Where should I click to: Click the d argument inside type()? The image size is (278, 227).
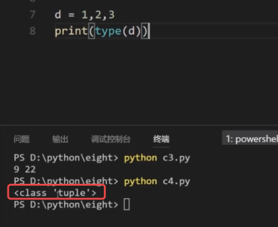[x=131, y=31]
